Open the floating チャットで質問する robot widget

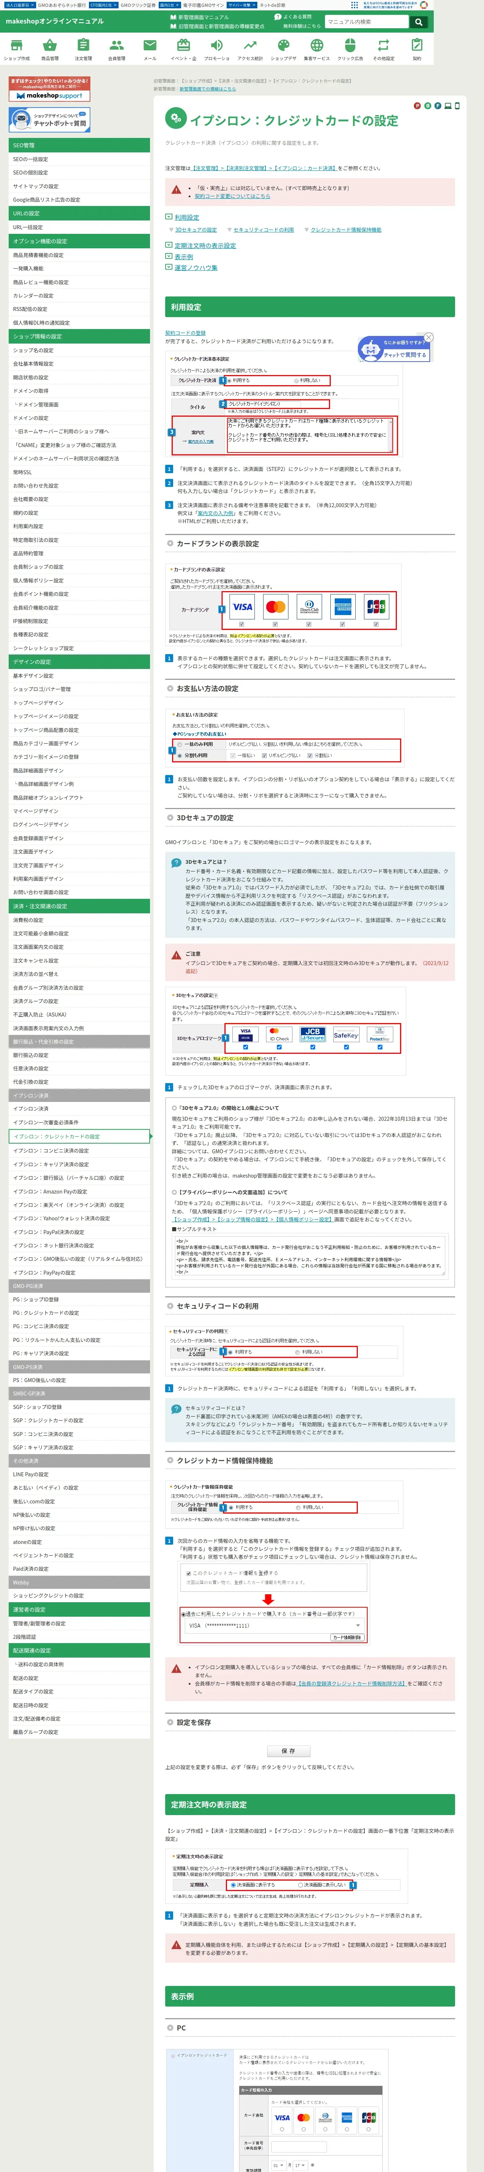(x=393, y=348)
